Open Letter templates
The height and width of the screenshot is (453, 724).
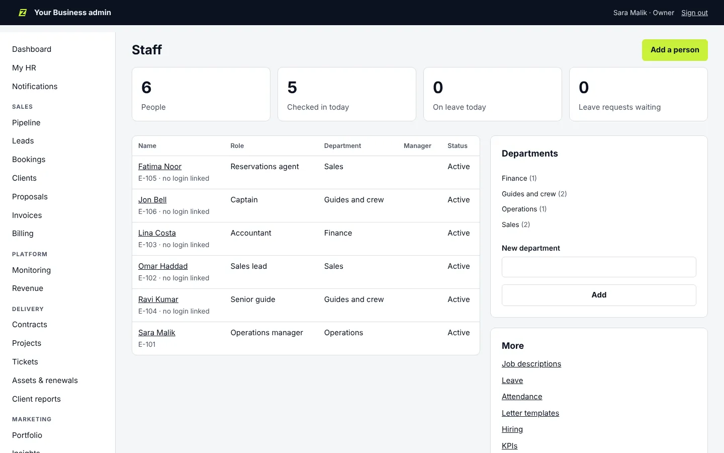[x=530, y=413]
